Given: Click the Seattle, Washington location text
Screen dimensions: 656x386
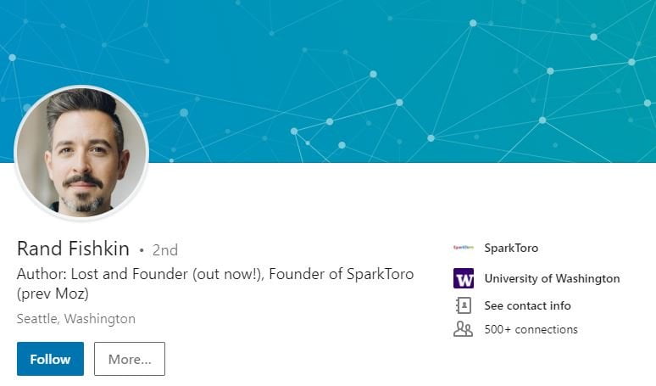Looking at the screenshot, I should pos(76,319).
